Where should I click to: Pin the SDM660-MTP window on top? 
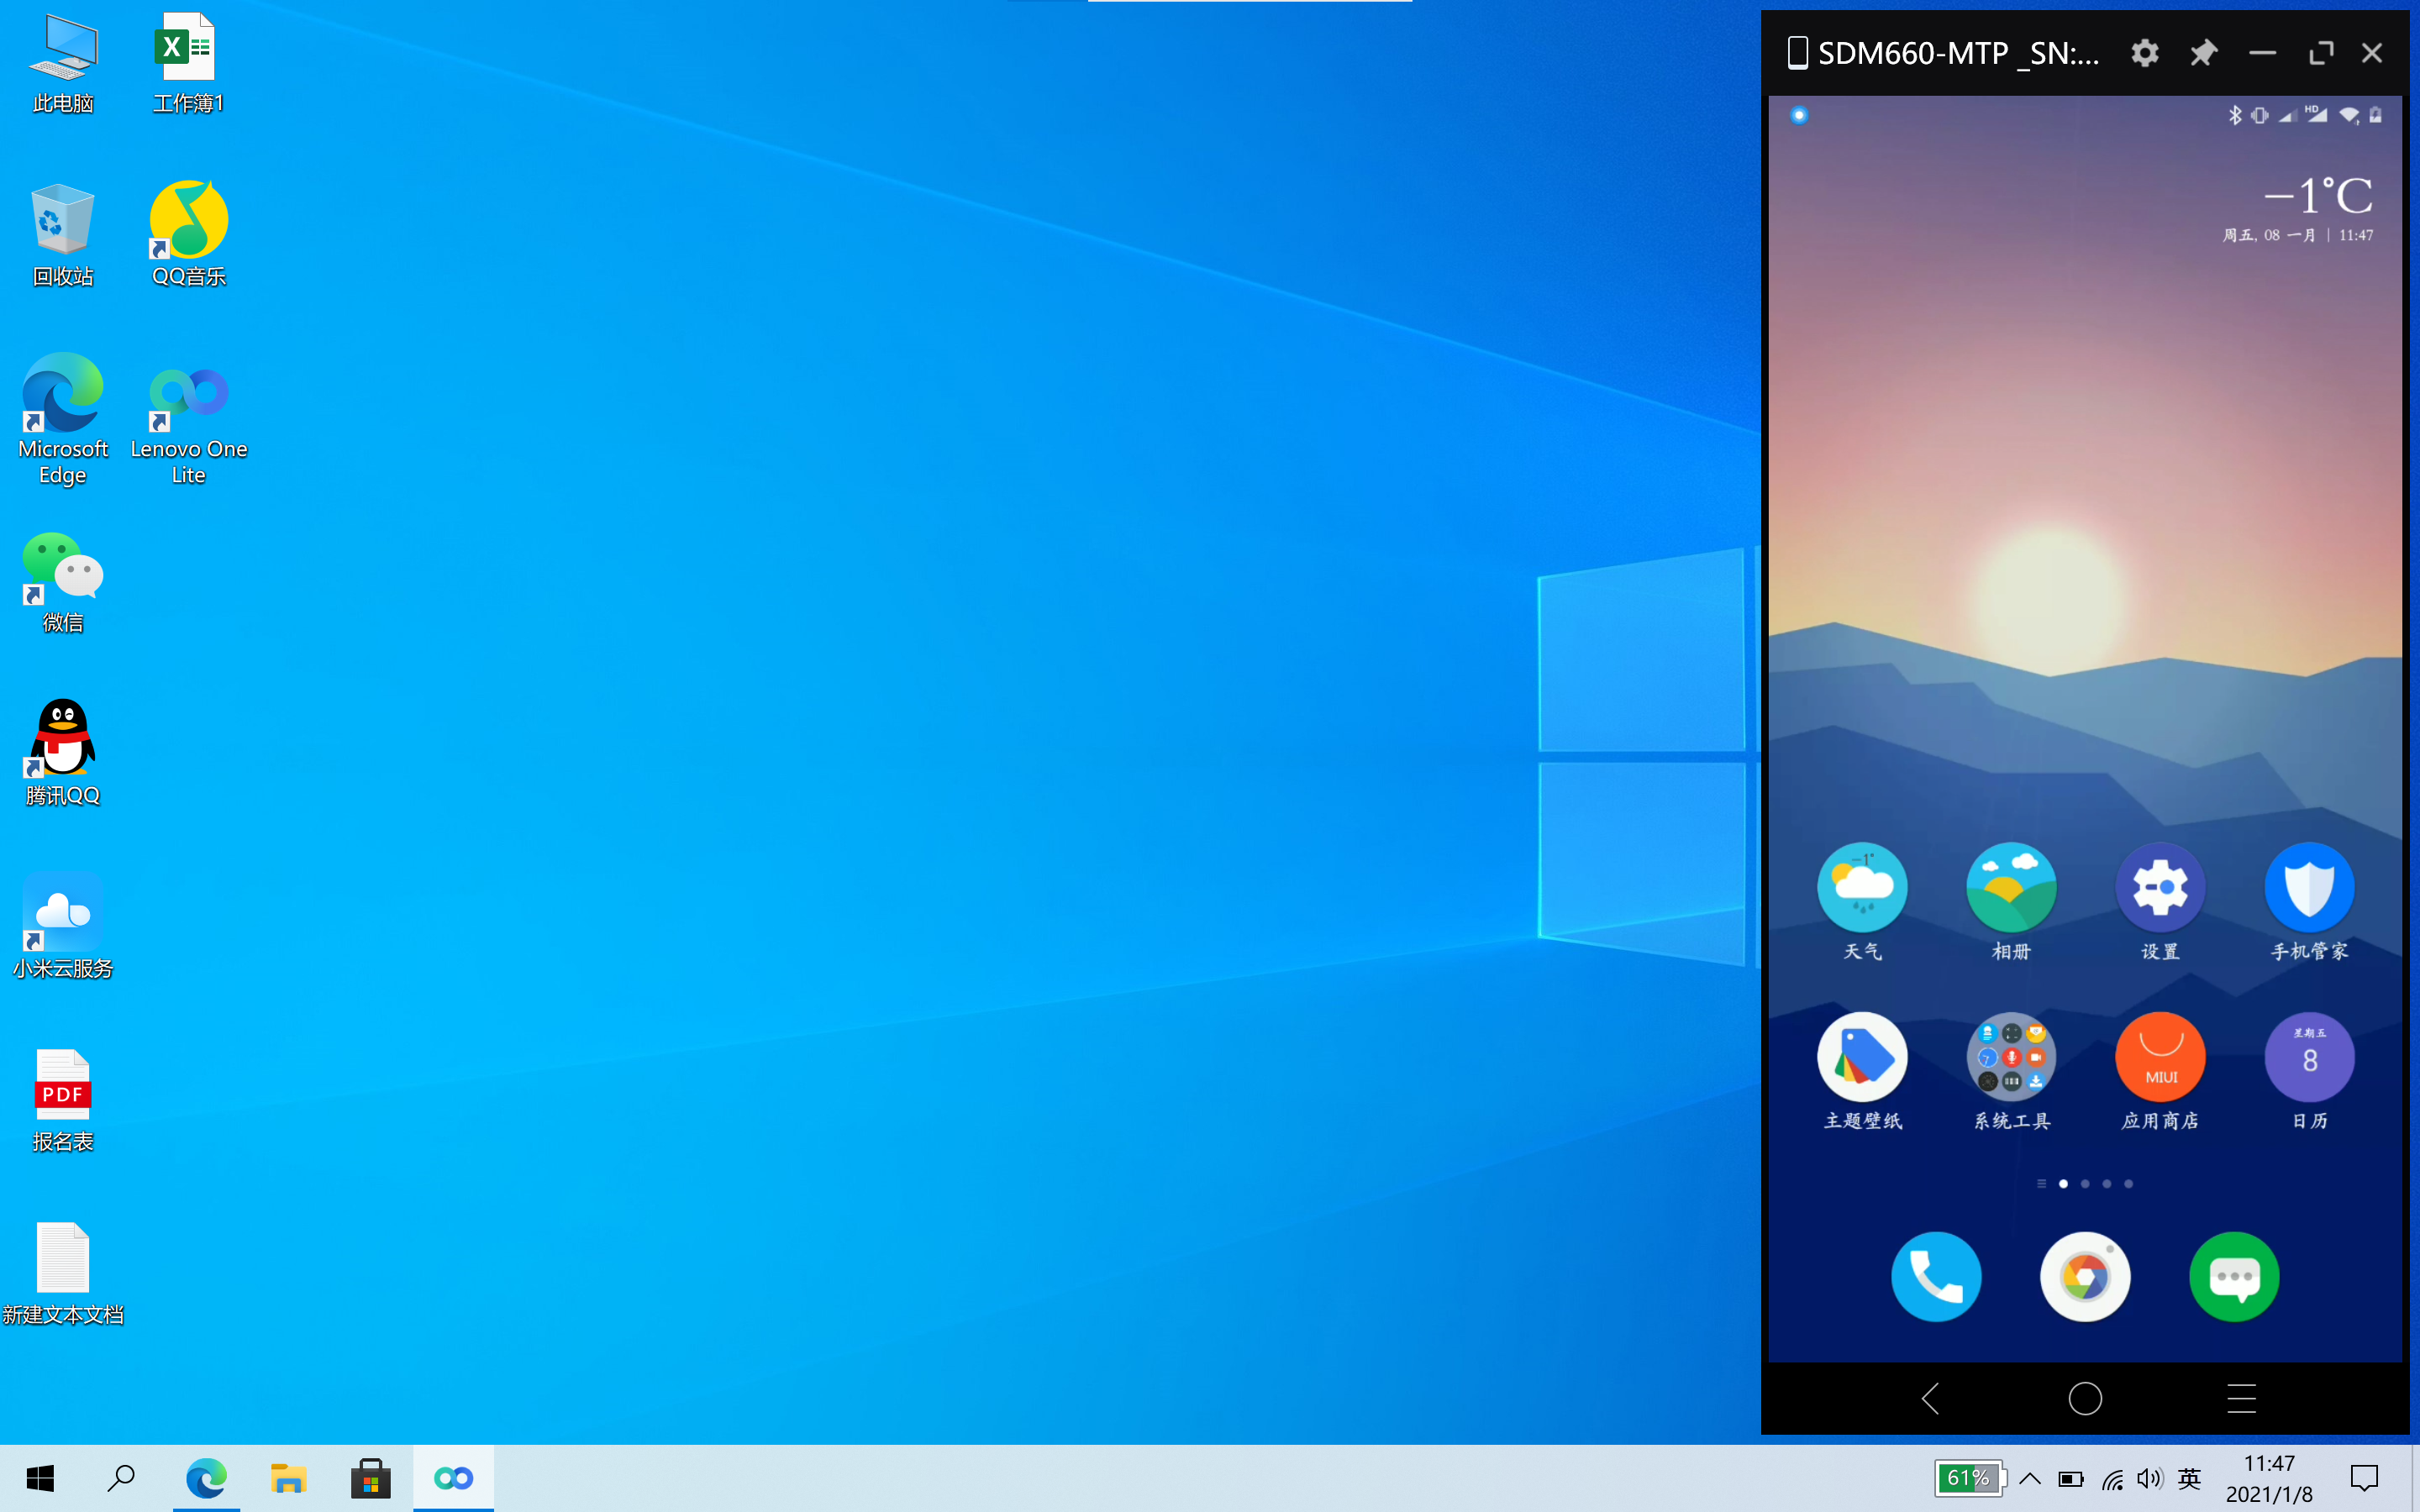click(2203, 53)
